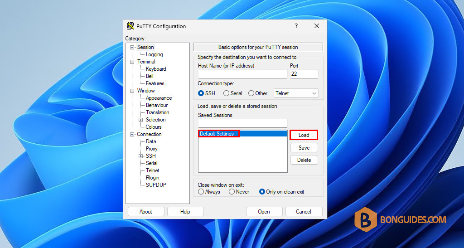464x248 pixels.
Task: Click the About button
Action: (146, 212)
